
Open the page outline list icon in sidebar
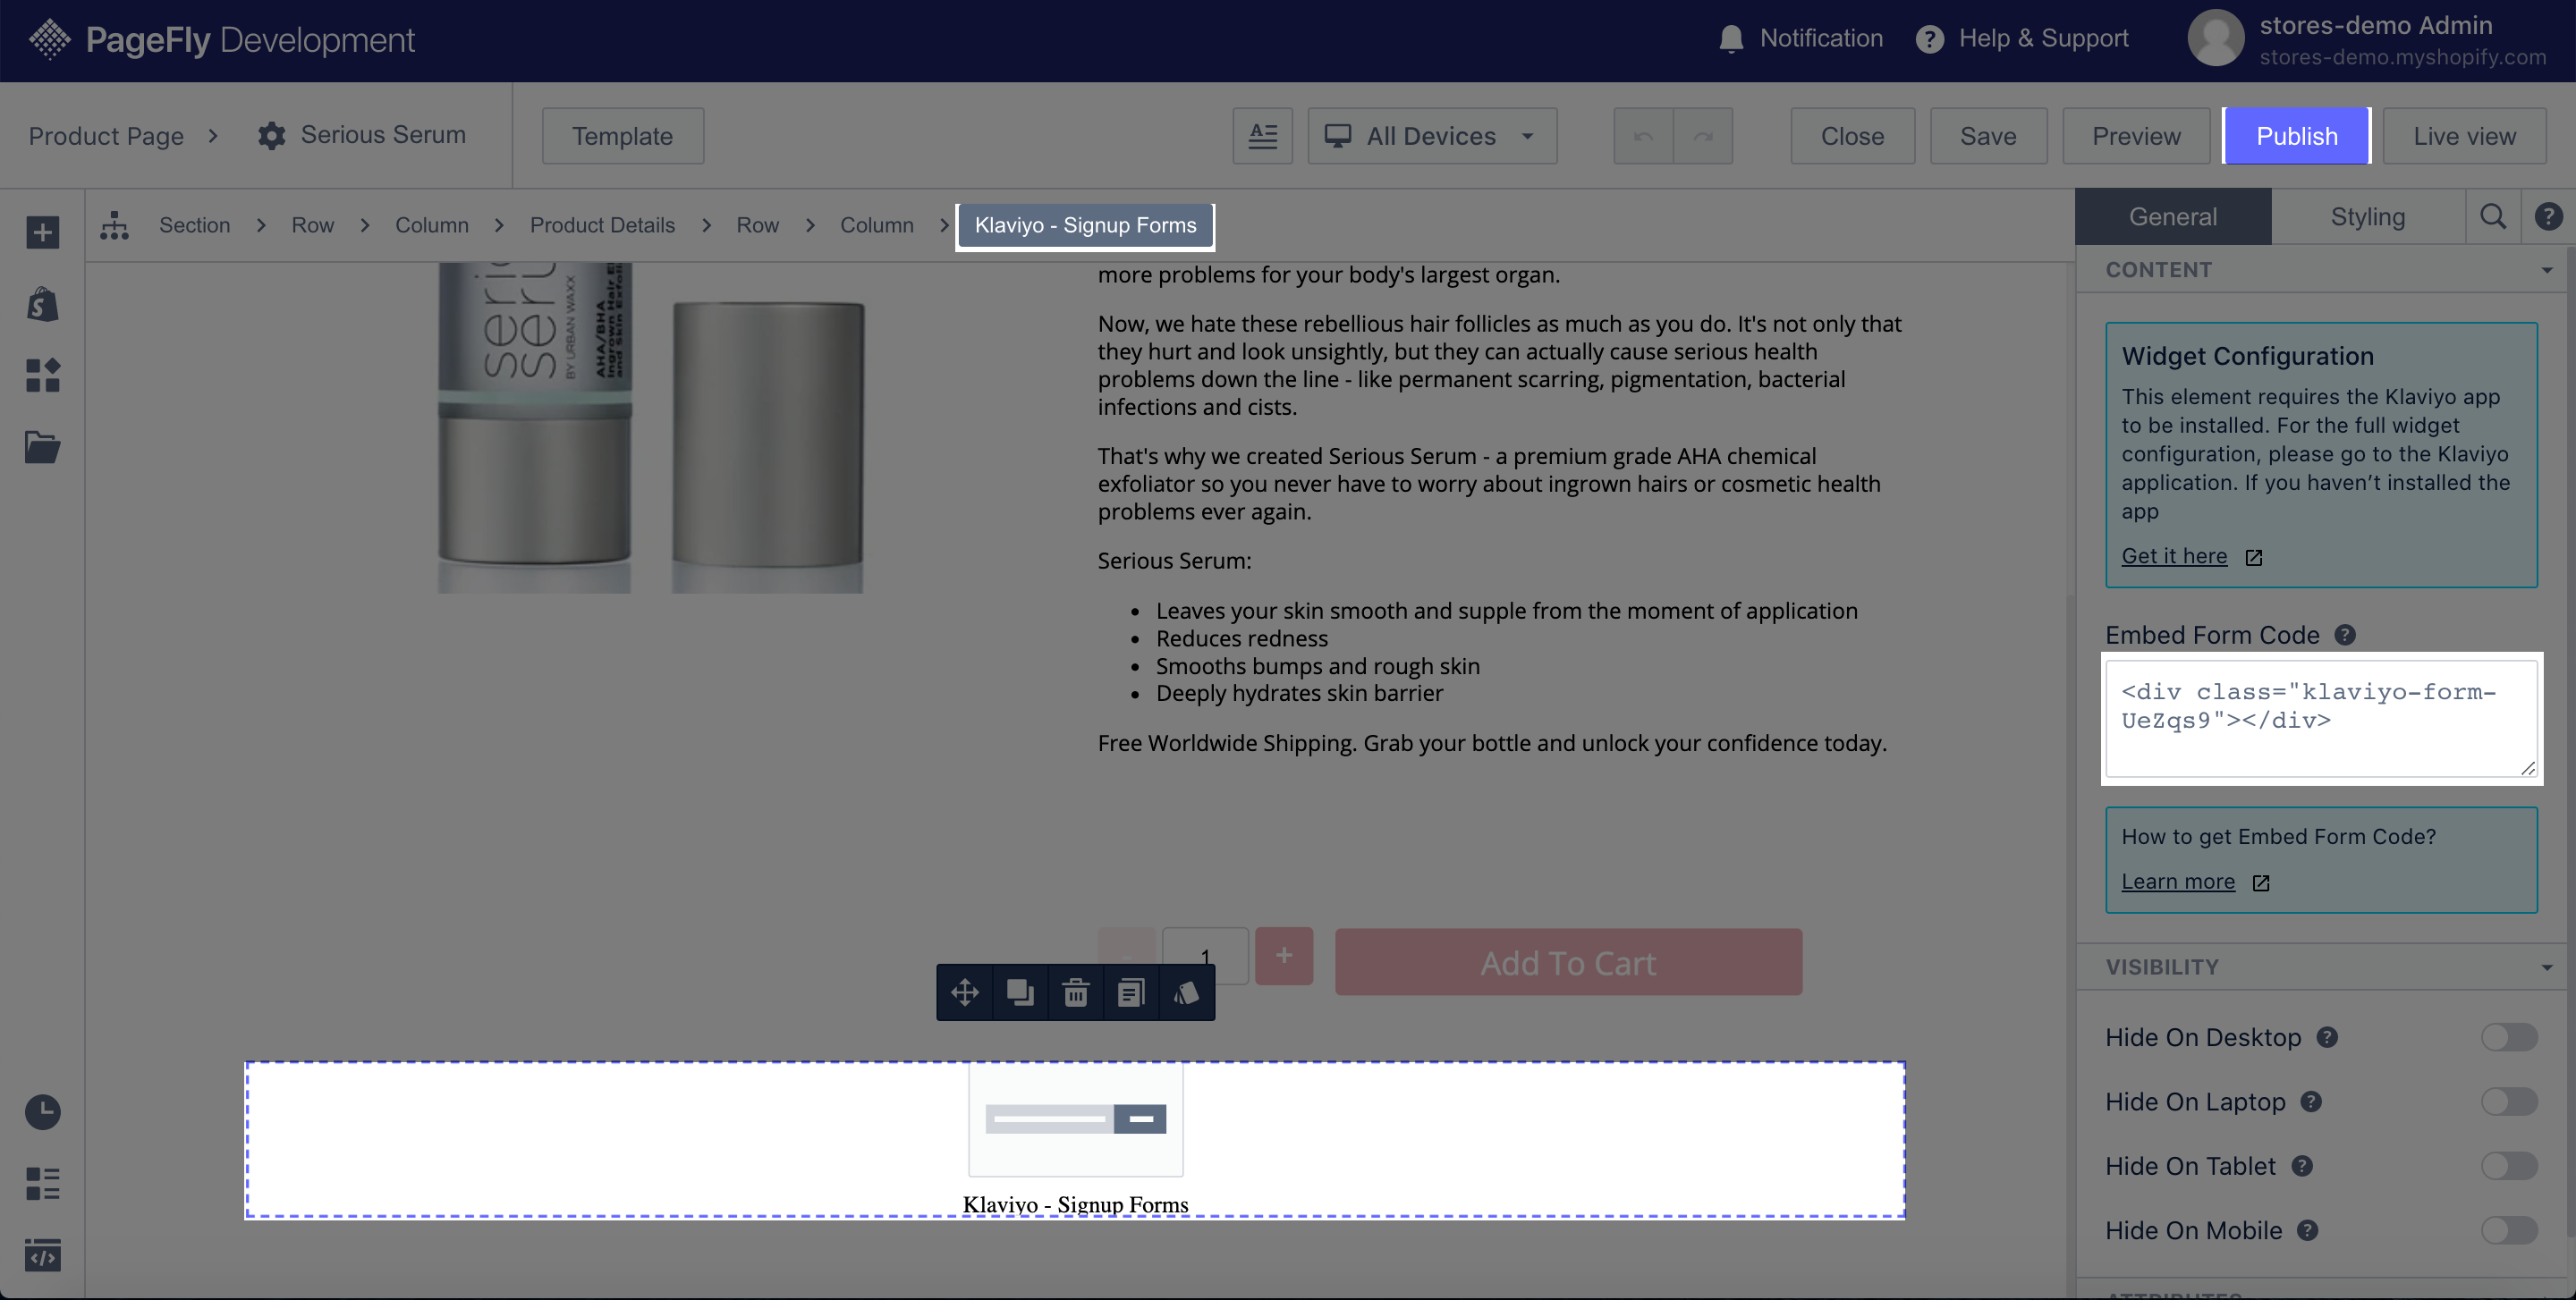[x=42, y=1183]
